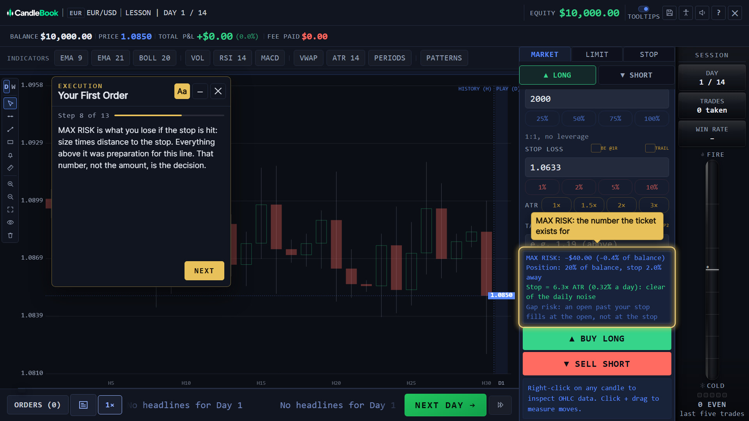This screenshot has width=749, height=421.
Task: Switch to the MARKET order tab
Action: tap(545, 55)
